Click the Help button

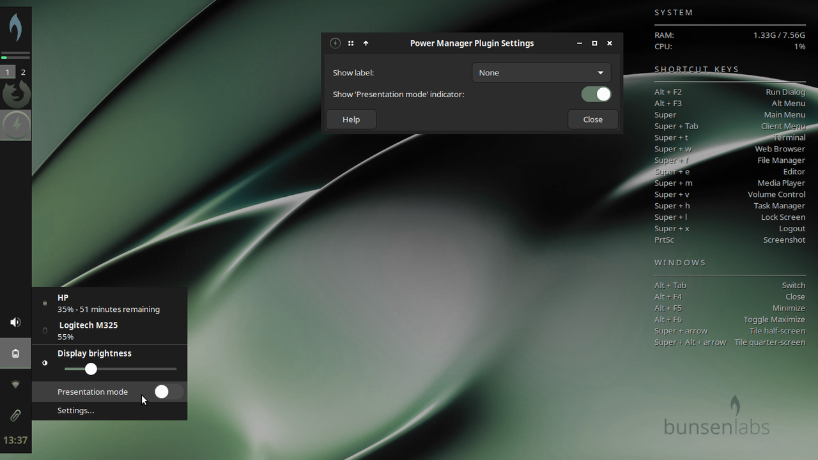pos(351,119)
